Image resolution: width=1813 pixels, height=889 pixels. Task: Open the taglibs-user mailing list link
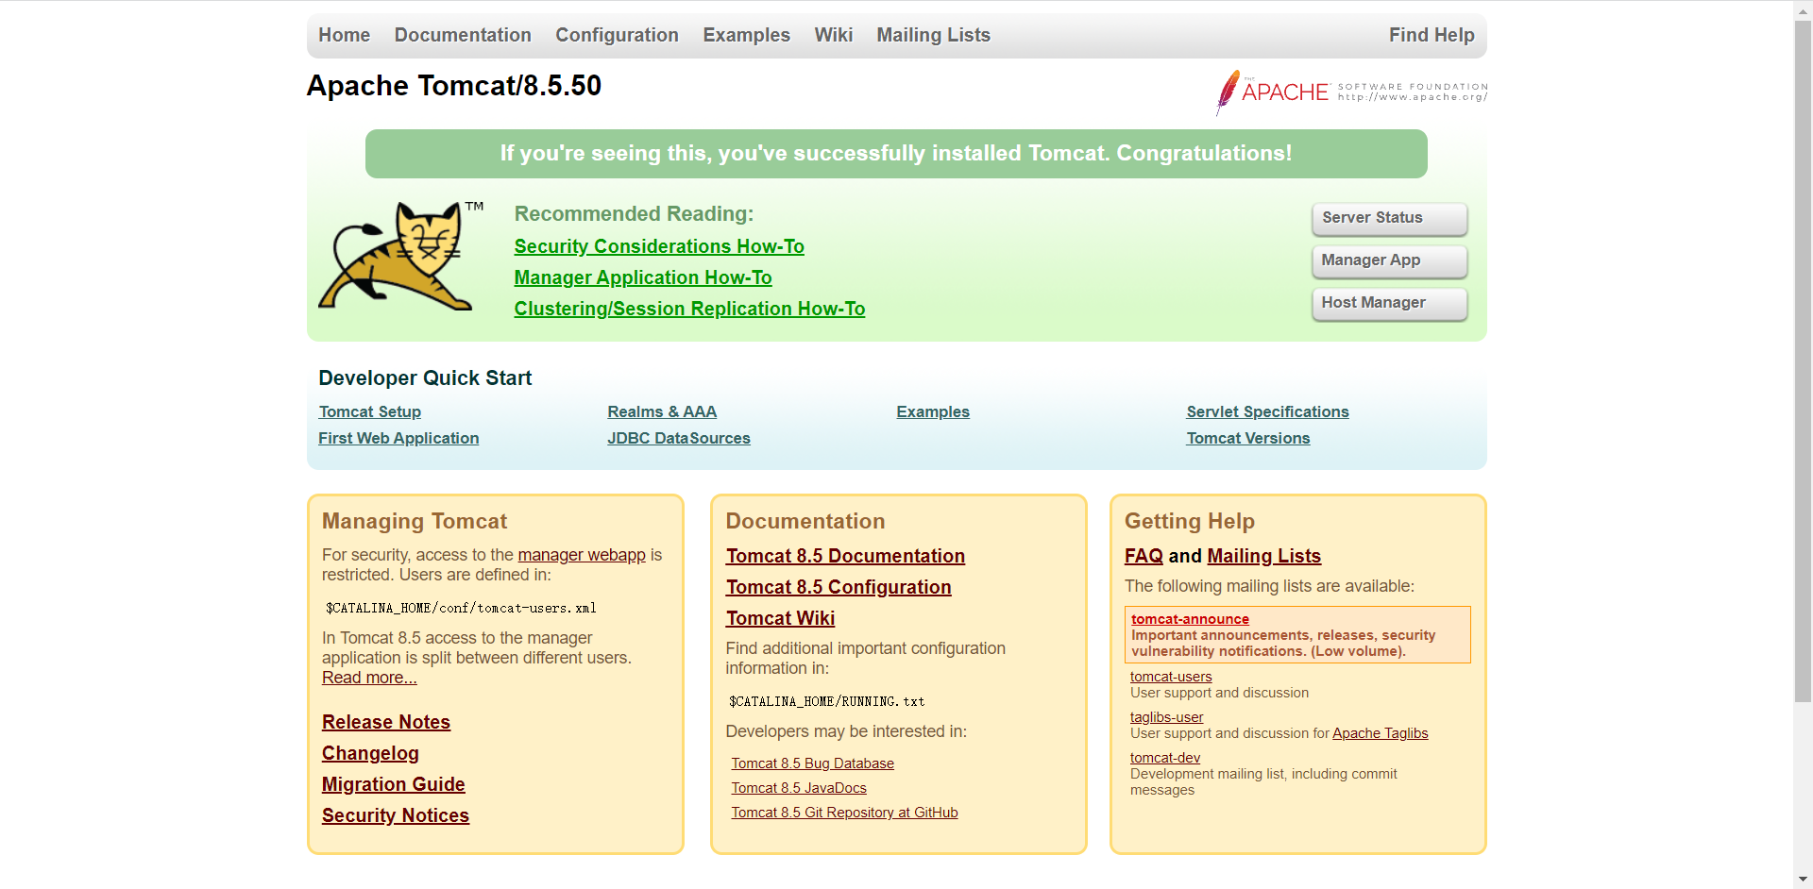point(1167,717)
